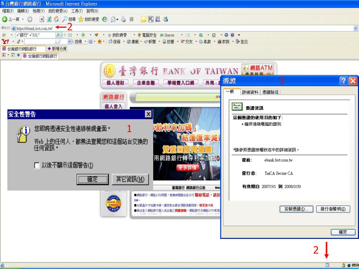This screenshot has height=269, width=359.
Task: Click the CLICK TO VERIFY seal
Action: pos(114,204)
